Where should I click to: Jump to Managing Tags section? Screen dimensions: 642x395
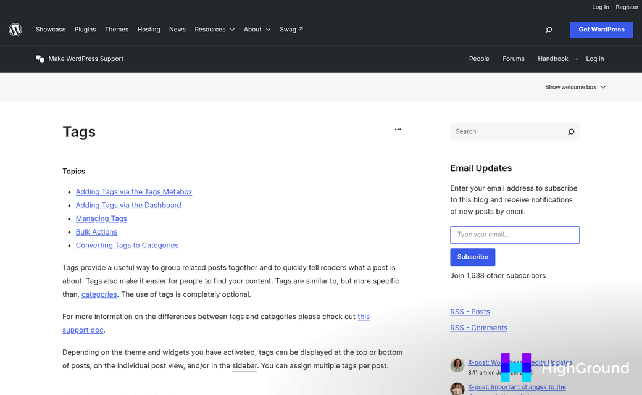tap(101, 218)
